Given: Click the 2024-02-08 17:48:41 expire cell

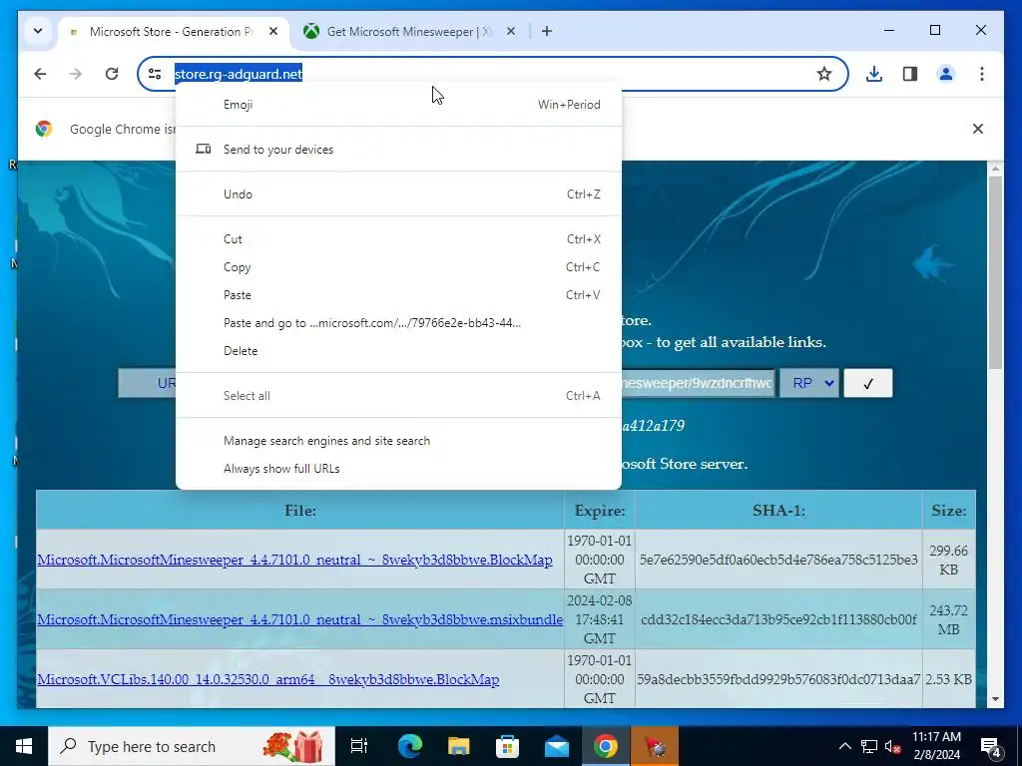Looking at the screenshot, I should point(599,619).
